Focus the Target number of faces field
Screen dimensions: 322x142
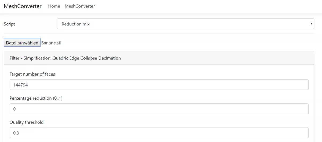coord(159,85)
